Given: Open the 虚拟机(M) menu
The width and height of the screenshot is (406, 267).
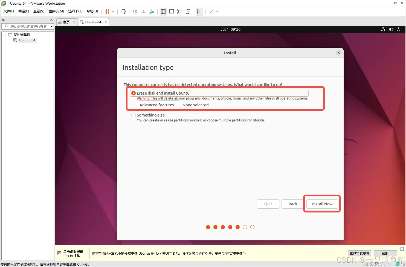Looking at the screenshot, I should [56, 11].
